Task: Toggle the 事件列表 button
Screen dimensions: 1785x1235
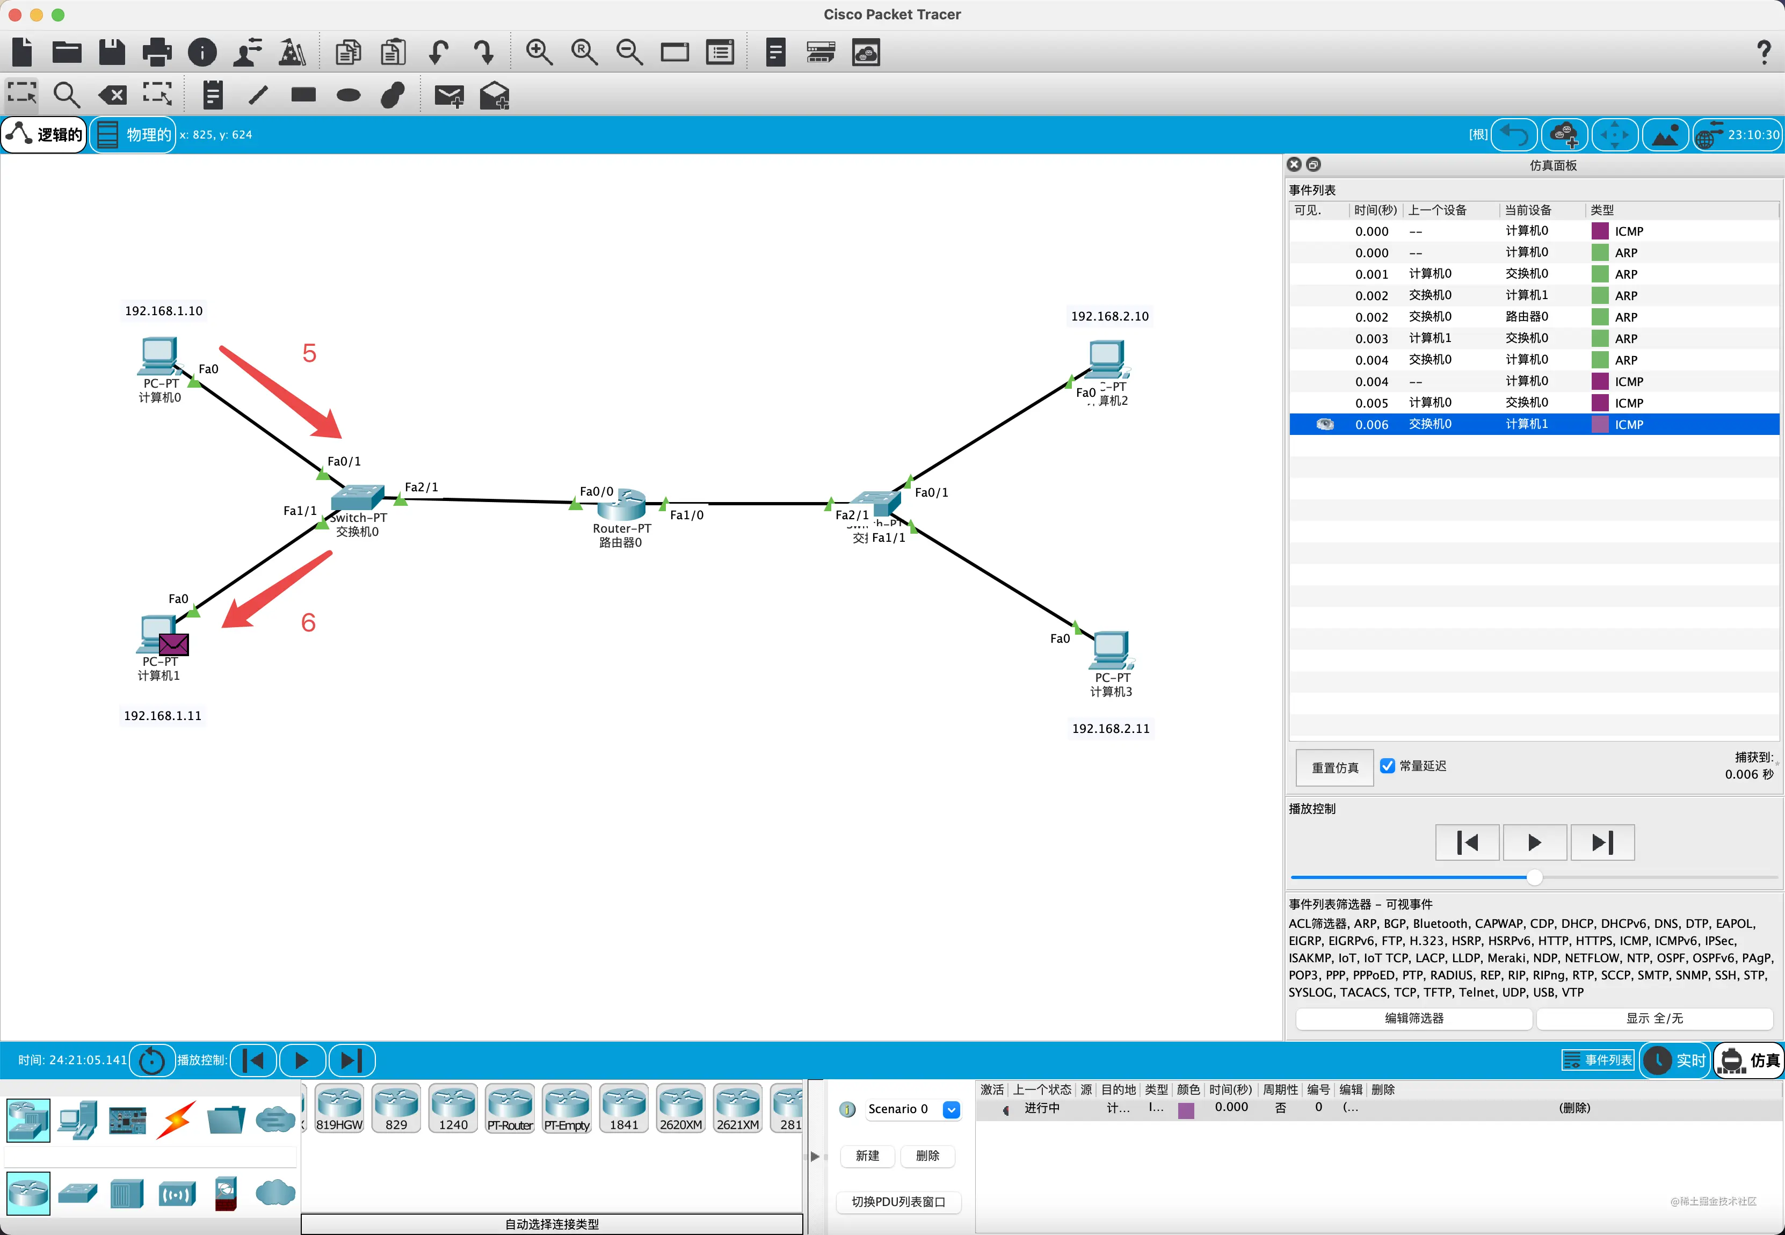Action: [x=1598, y=1060]
